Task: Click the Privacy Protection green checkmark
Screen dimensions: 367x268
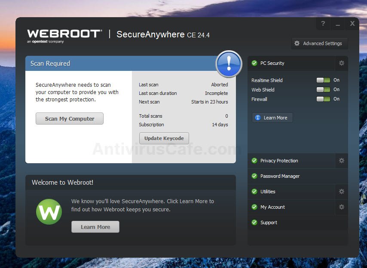Action: tap(254, 161)
